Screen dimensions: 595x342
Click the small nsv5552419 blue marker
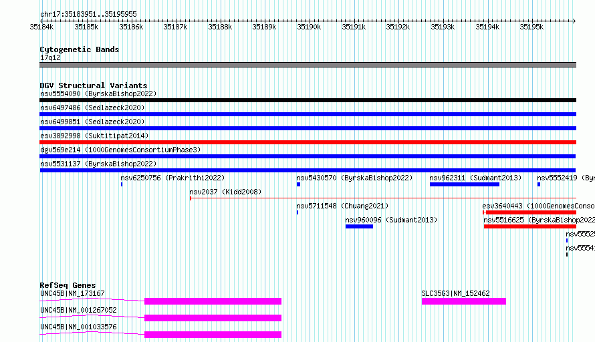click(x=538, y=184)
